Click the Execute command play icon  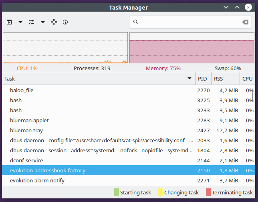tap(9, 22)
